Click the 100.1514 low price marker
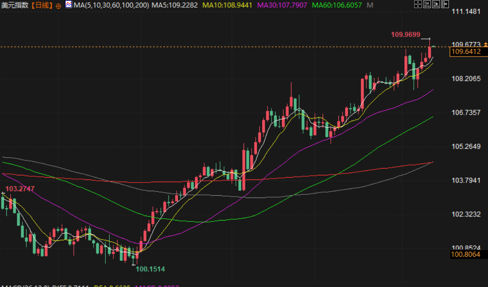Viewport: 488px width, 287px height. pos(150,269)
